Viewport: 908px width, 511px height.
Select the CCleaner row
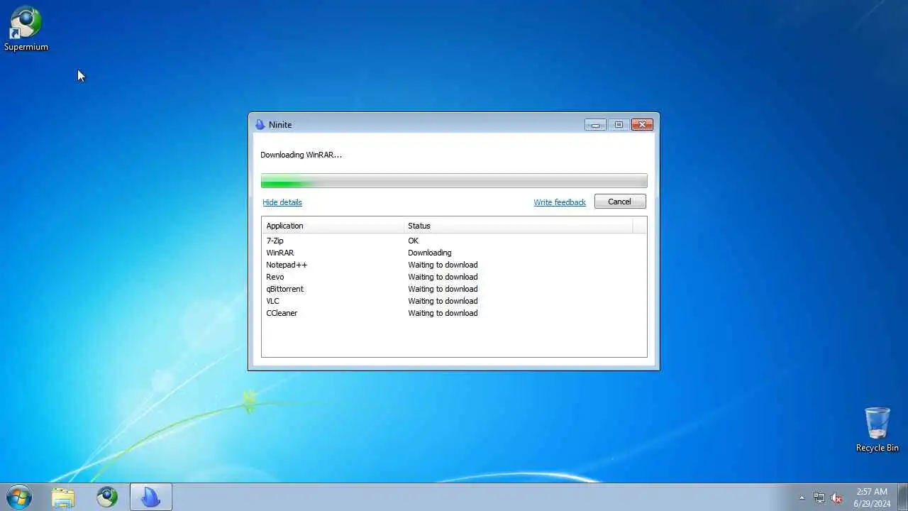point(454,313)
